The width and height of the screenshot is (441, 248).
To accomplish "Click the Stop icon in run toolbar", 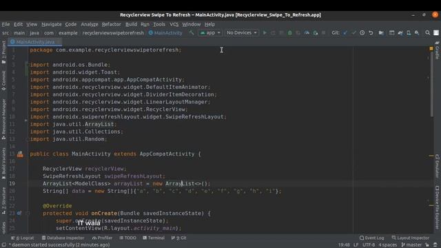I will [324, 33].
